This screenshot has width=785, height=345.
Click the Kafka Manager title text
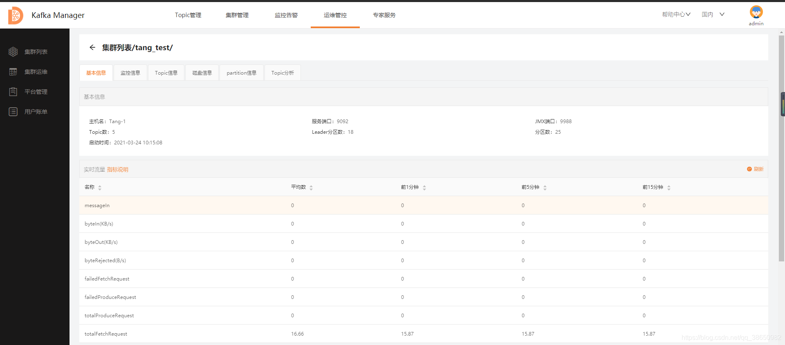point(58,15)
